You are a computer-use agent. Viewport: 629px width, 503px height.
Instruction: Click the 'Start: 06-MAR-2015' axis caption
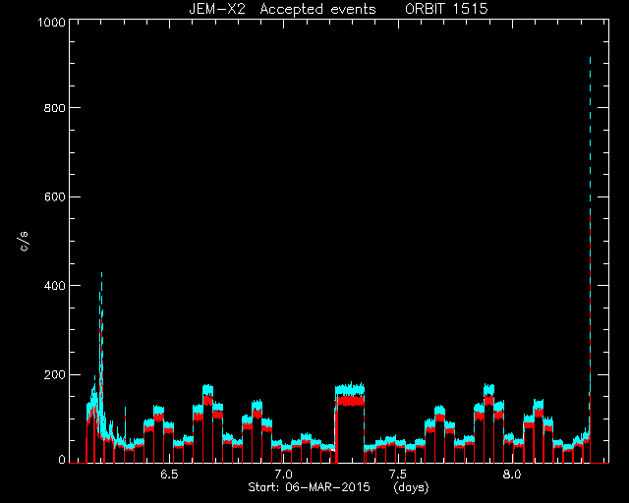coord(309,487)
